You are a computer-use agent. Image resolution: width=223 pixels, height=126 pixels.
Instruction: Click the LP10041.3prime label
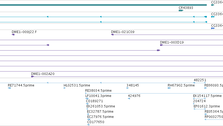[99, 96]
